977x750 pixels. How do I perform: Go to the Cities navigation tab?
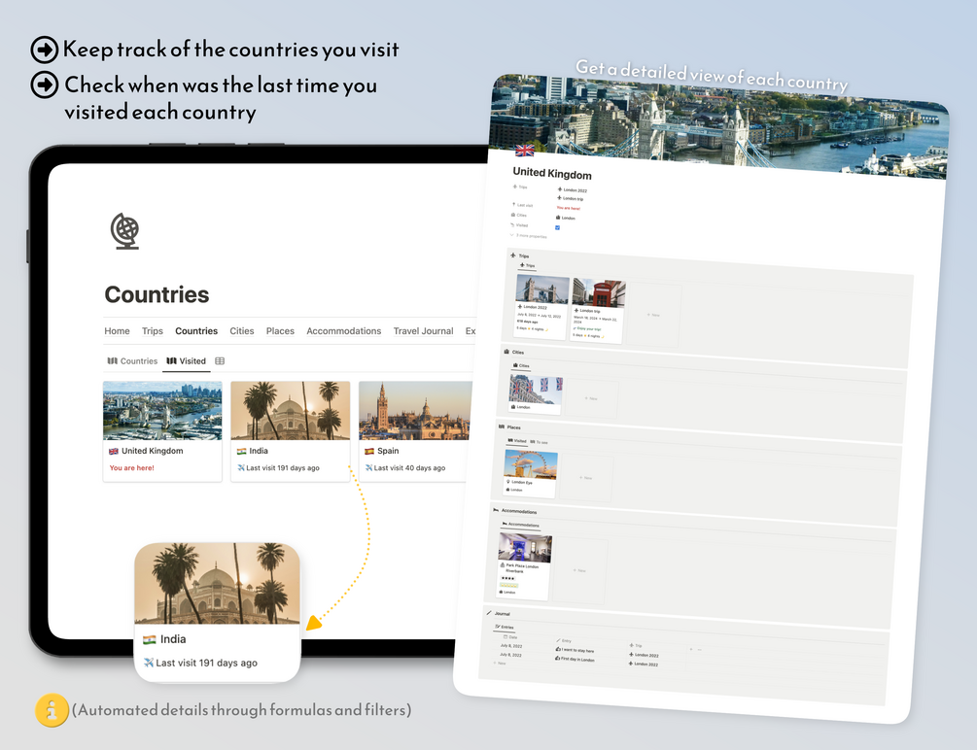coord(242,330)
